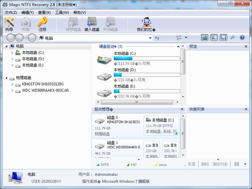252x189 pixels.
Task: Close the 驱动管理 panel
Action: click(x=182, y=109)
